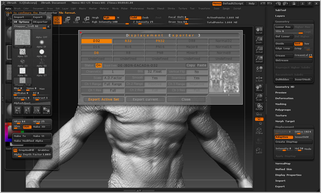Expand the NormalMap section
This screenshot has width=321, height=193.
click(x=283, y=163)
